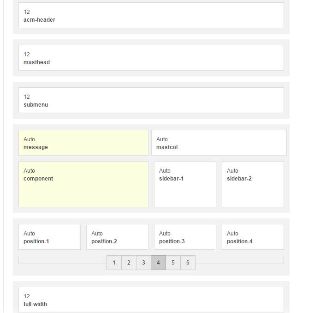Set column count to 2
Image resolution: width=314 pixels, height=313 pixels.
point(129,263)
